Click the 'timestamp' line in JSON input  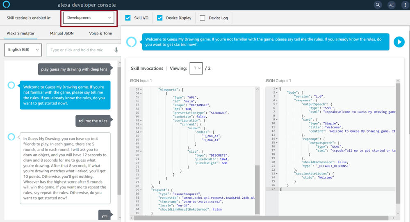pos(191,202)
